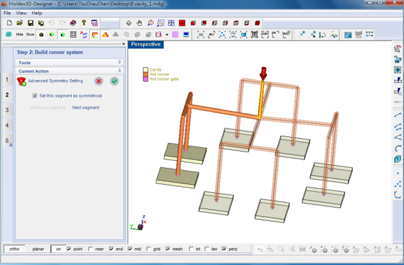This screenshot has height=265, width=404.
Task: Click the XYZ axis triad indicator
Action: click(138, 223)
